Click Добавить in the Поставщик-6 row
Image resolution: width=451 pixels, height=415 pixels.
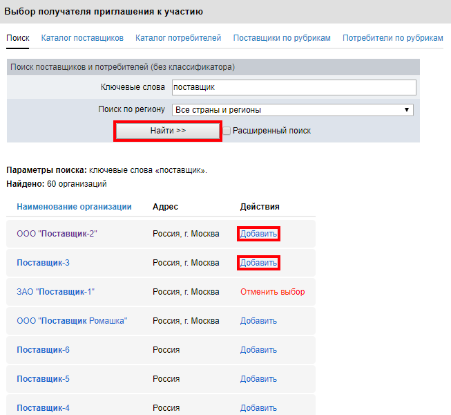pyautogui.click(x=258, y=350)
